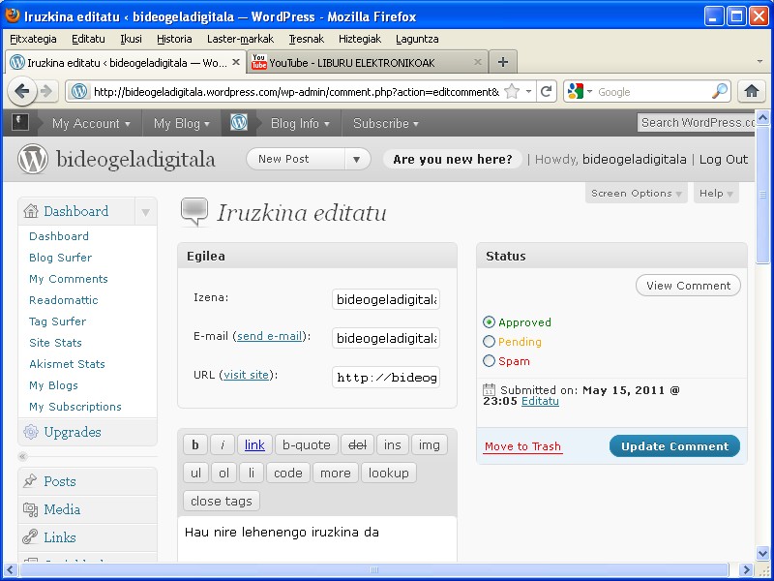Click the browser Back arrow button
This screenshot has height=581, width=774.
pos(22,91)
